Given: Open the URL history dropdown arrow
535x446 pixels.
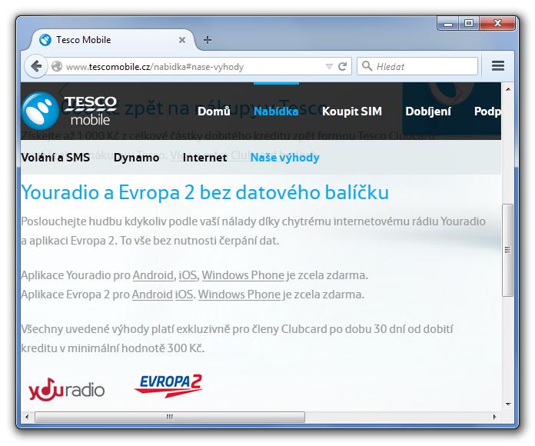Looking at the screenshot, I should (329, 66).
